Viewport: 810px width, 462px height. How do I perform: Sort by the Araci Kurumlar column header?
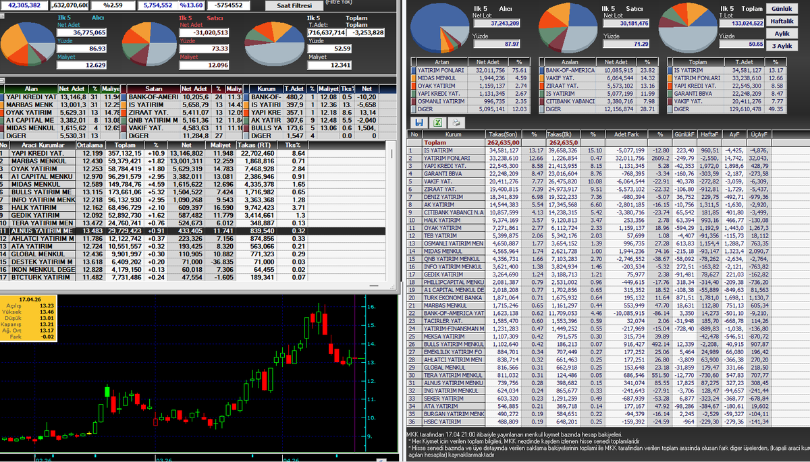43,144
